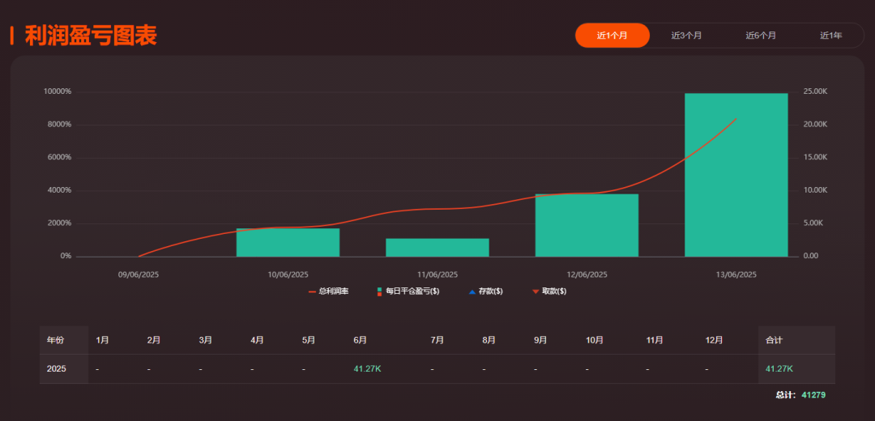Viewport: 875px width, 421px height.
Task: Select the 2025 year row label
Action: click(57, 369)
